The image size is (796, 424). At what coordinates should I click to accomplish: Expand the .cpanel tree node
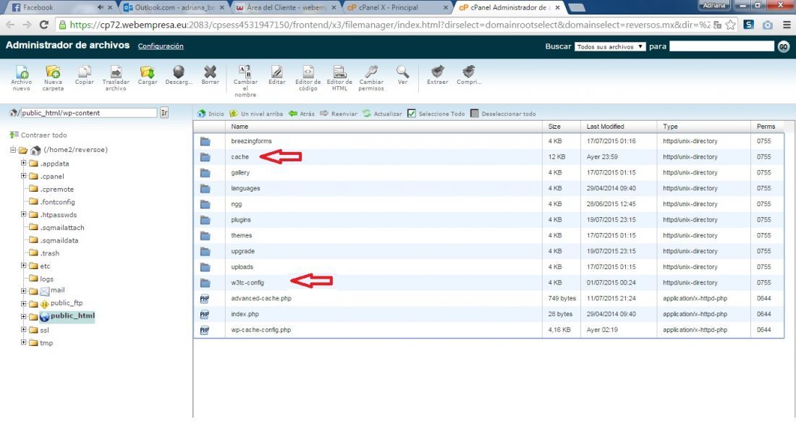tap(23, 176)
